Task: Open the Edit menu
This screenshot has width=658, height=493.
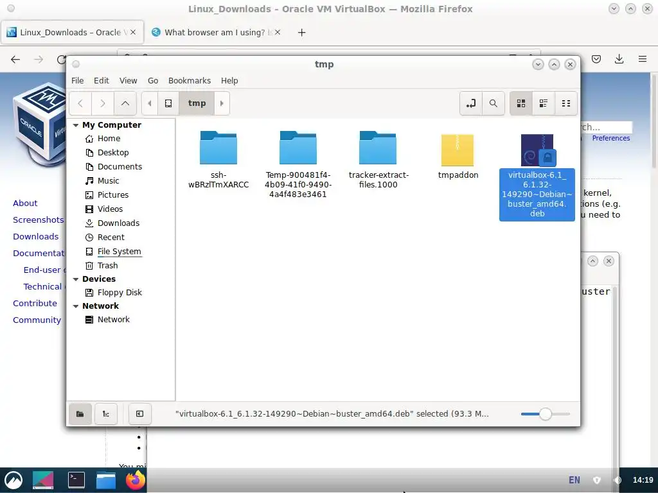Action: [x=101, y=80]
